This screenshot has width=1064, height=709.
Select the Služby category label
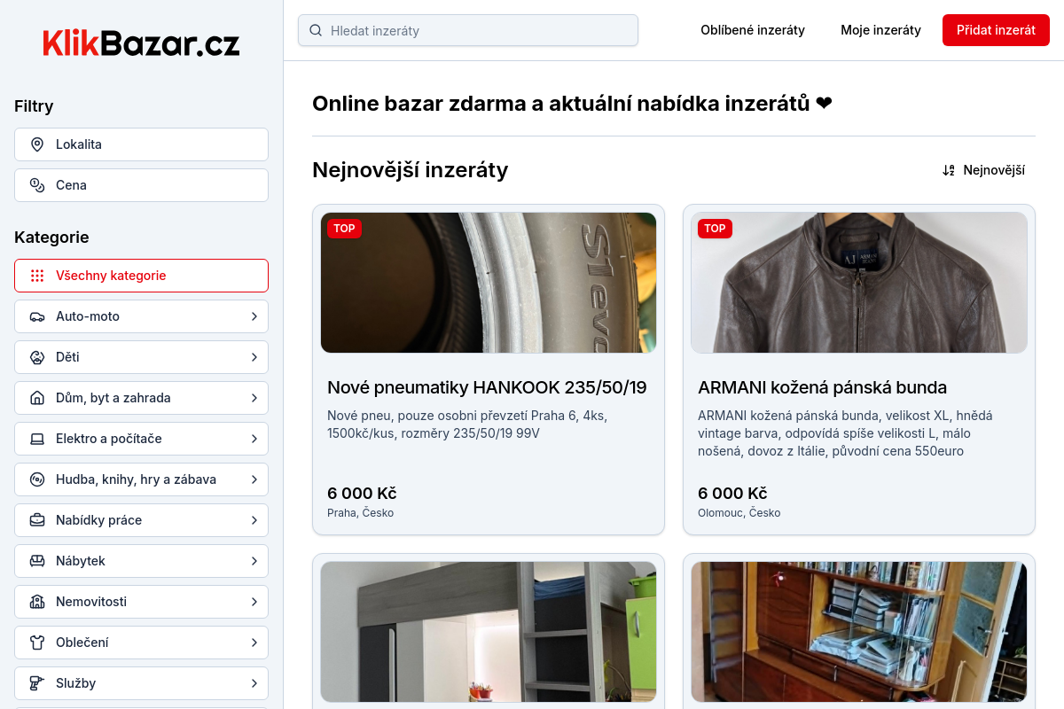[75, 683]
